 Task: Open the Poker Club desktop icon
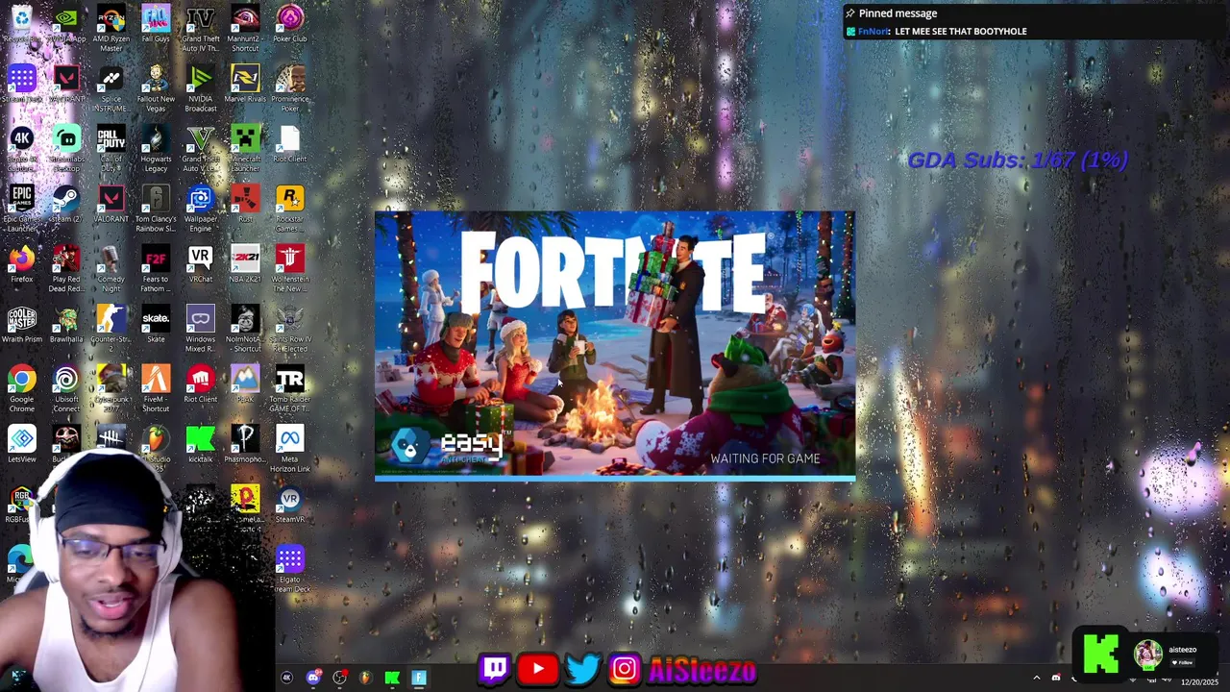(289, 25)
